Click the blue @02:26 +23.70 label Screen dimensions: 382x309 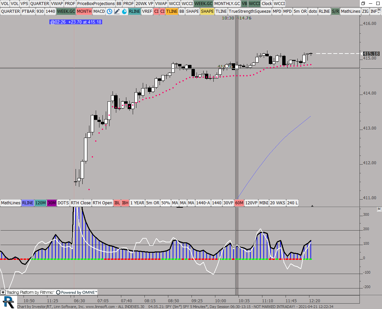point(76,22)
